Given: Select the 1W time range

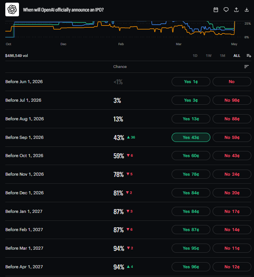Looking at the screenshot, I should pos(208,56).
